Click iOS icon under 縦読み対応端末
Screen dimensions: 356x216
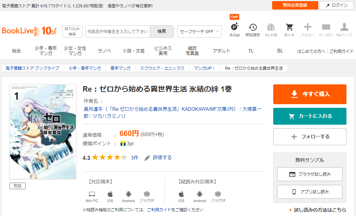pyautogui.click(x=181, y=197)
